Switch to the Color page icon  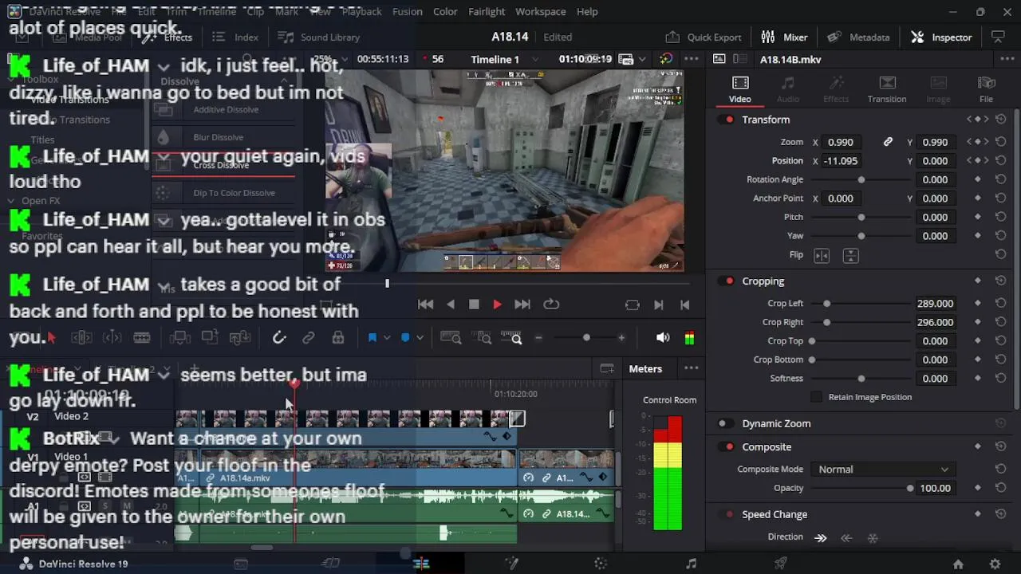click(x=601, y=564)
